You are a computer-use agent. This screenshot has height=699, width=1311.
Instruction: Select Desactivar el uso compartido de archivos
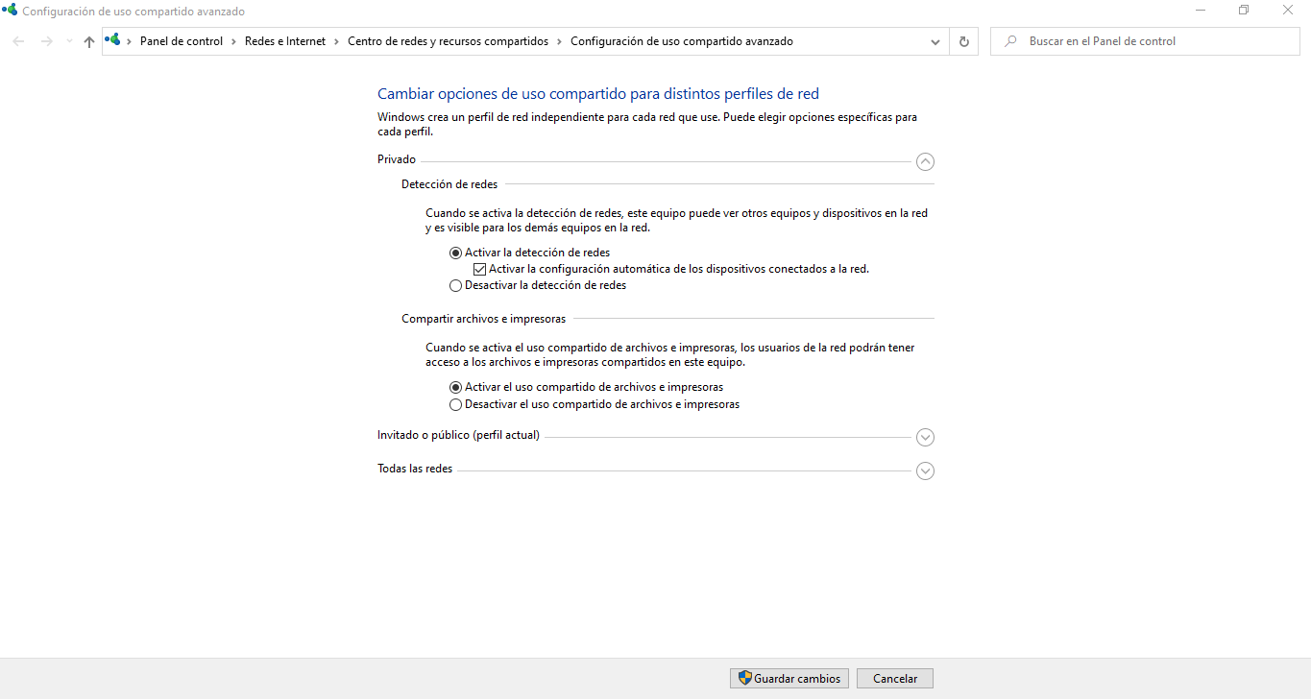tap(456, 404)
